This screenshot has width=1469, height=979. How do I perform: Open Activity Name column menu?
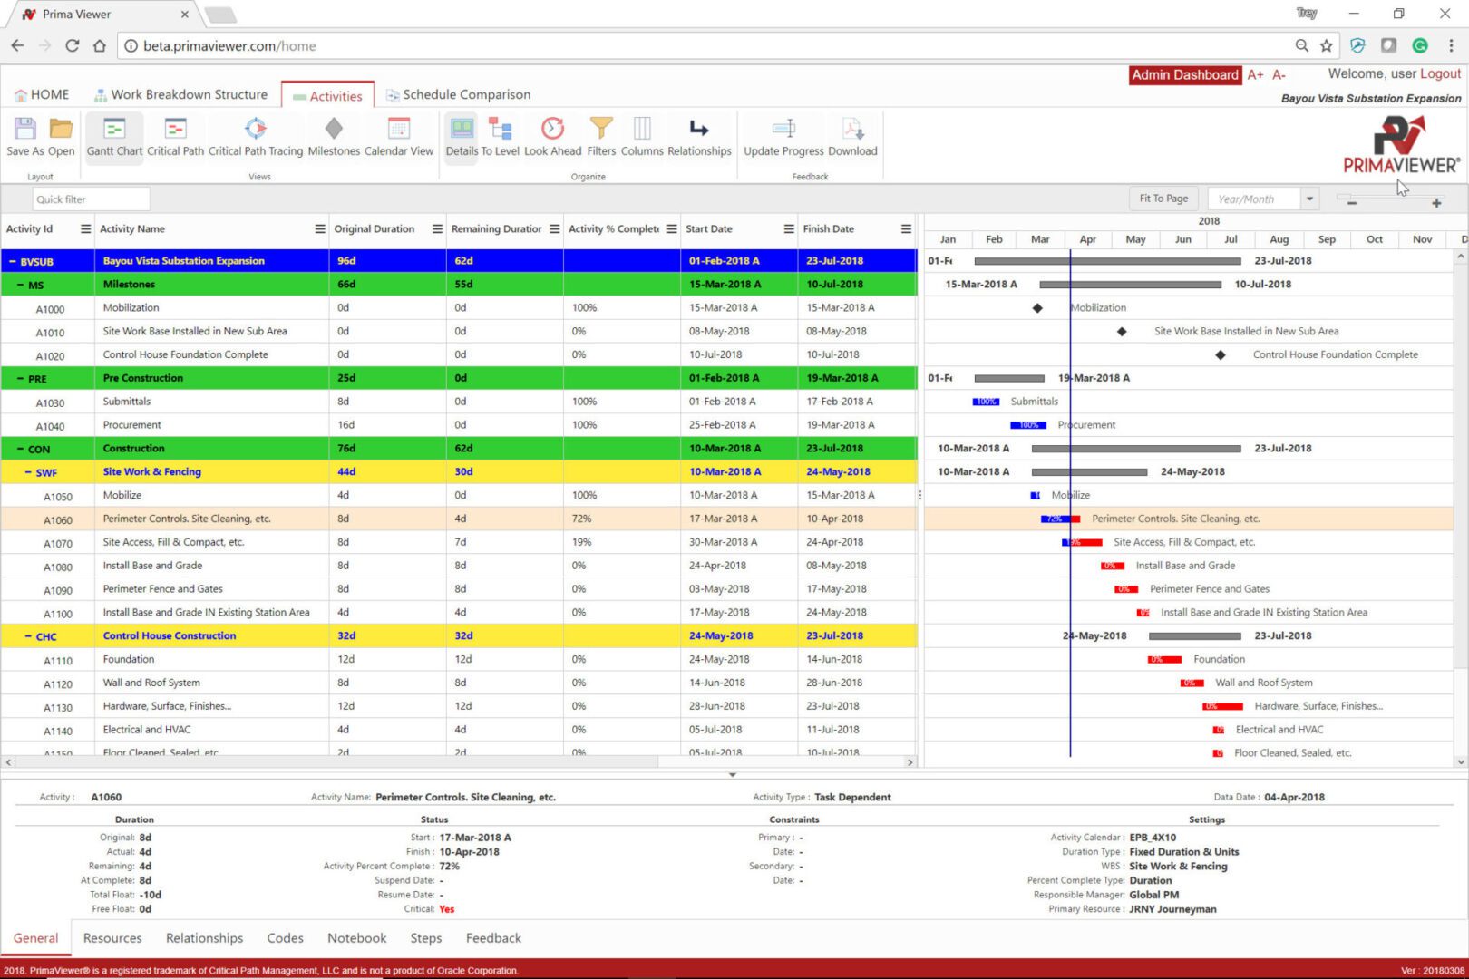click(x=320, y=229)
